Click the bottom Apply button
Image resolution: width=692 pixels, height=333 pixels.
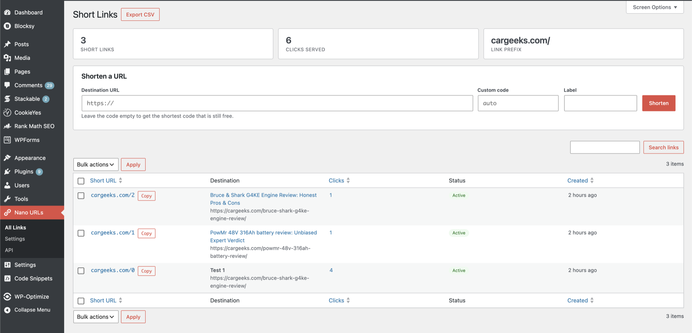(x=133, y=317)
